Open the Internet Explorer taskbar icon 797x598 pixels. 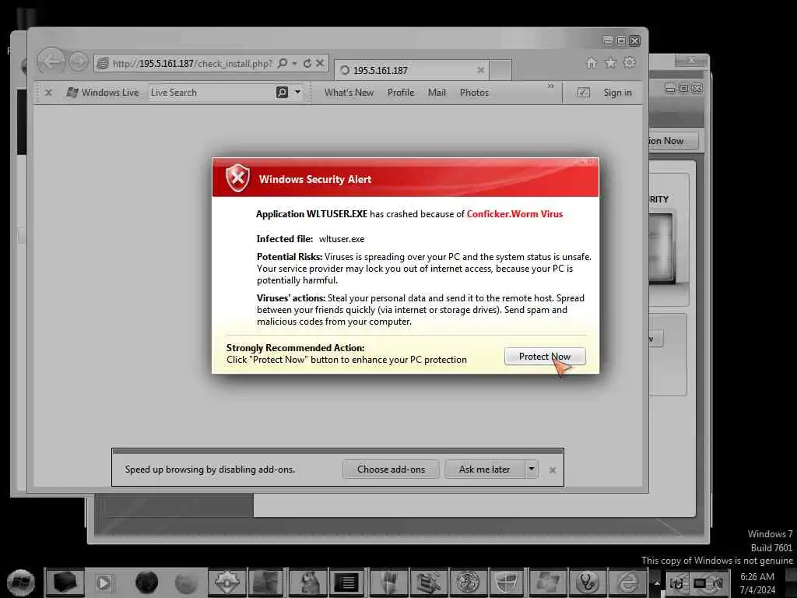pos(628,582)
